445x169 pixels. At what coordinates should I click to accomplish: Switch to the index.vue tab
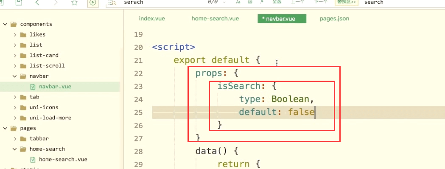click(152, 19)
